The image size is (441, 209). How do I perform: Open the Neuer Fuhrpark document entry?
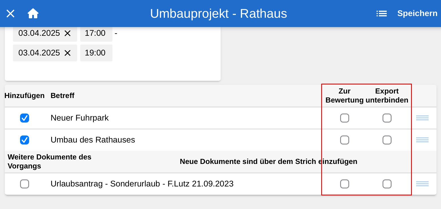[80, 118]
